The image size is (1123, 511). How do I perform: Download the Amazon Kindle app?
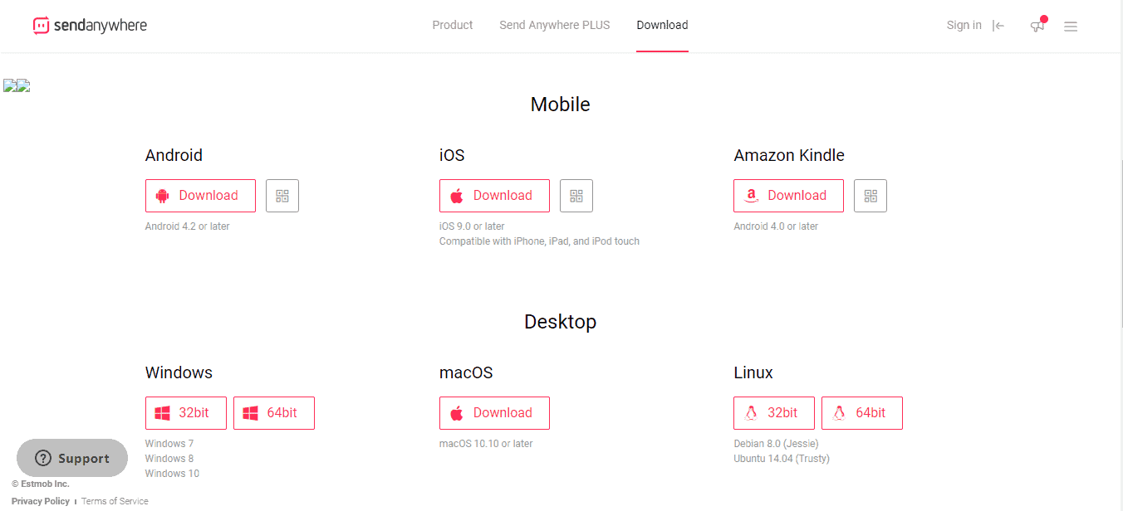click(x=788, y=196)
